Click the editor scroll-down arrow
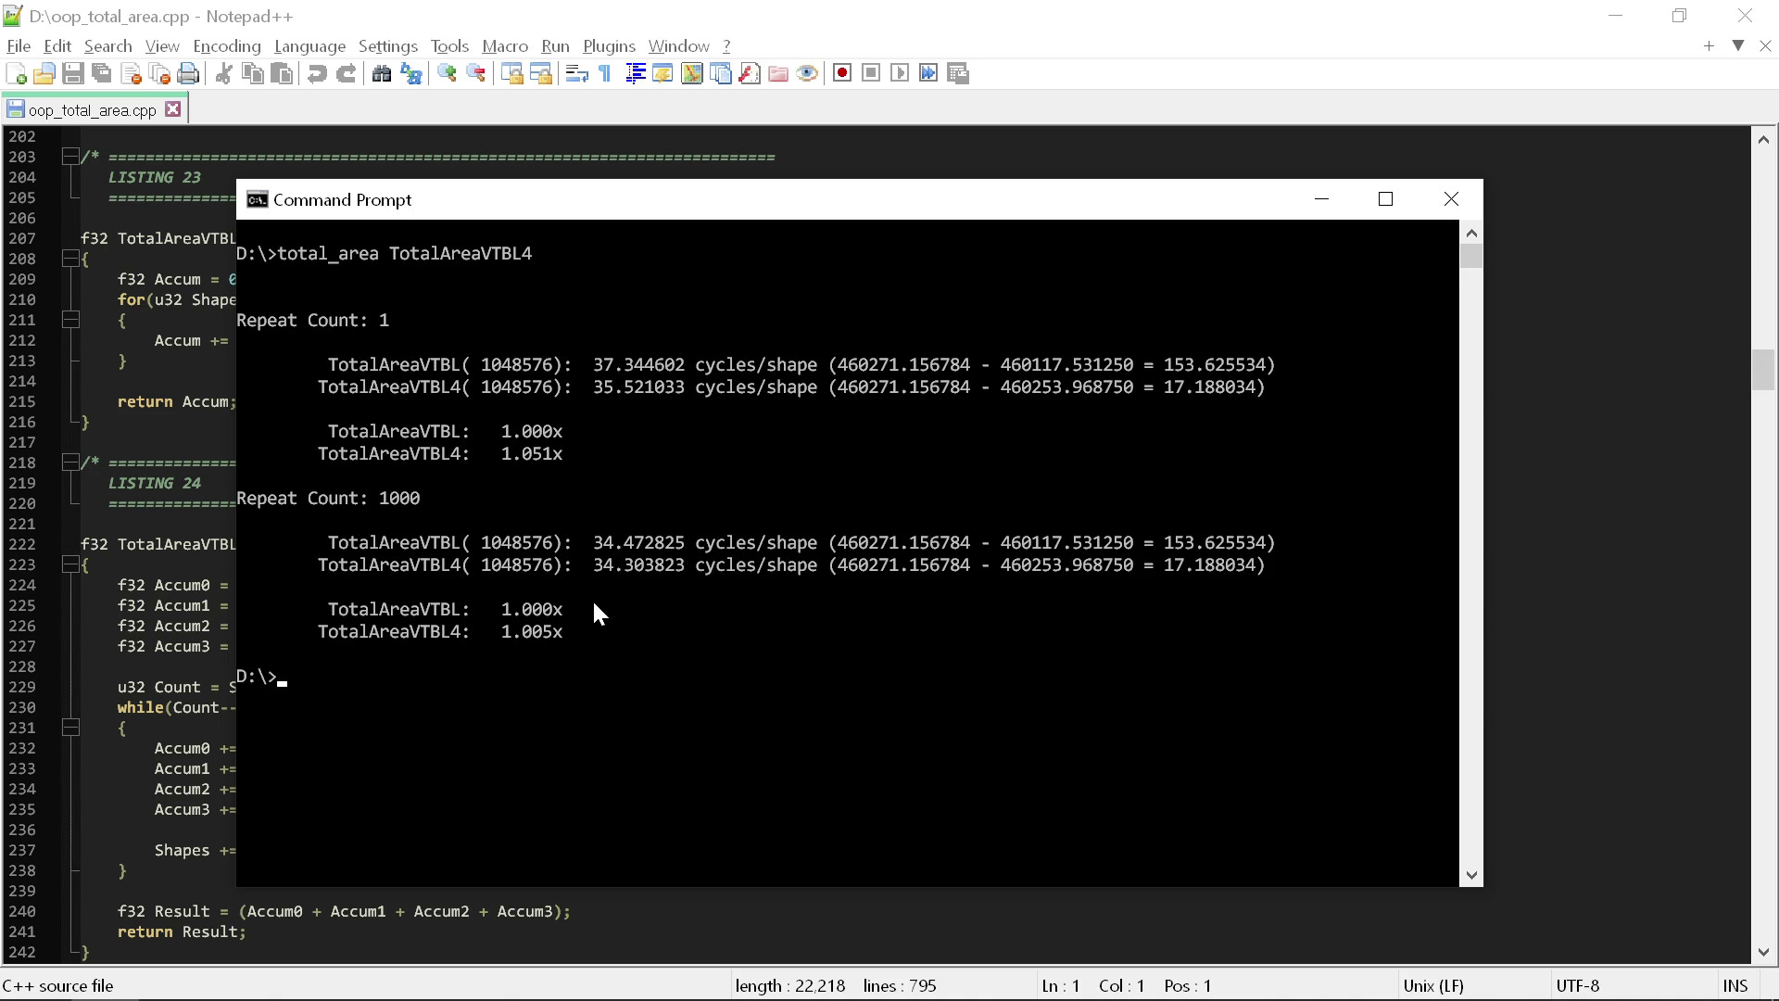 pyautogui.click(x=1763, y=952)
